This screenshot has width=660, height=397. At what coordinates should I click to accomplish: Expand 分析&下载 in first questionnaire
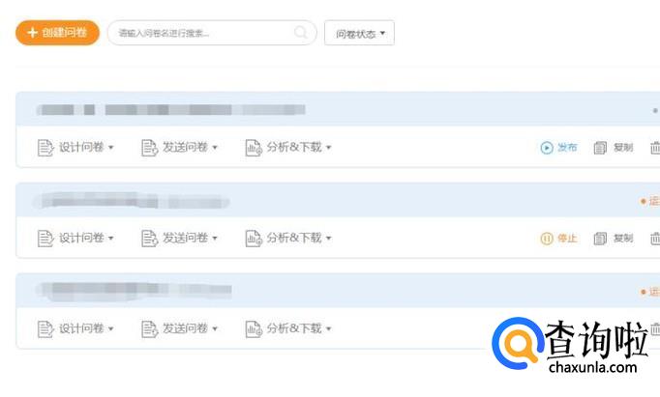tap(289, 148)
